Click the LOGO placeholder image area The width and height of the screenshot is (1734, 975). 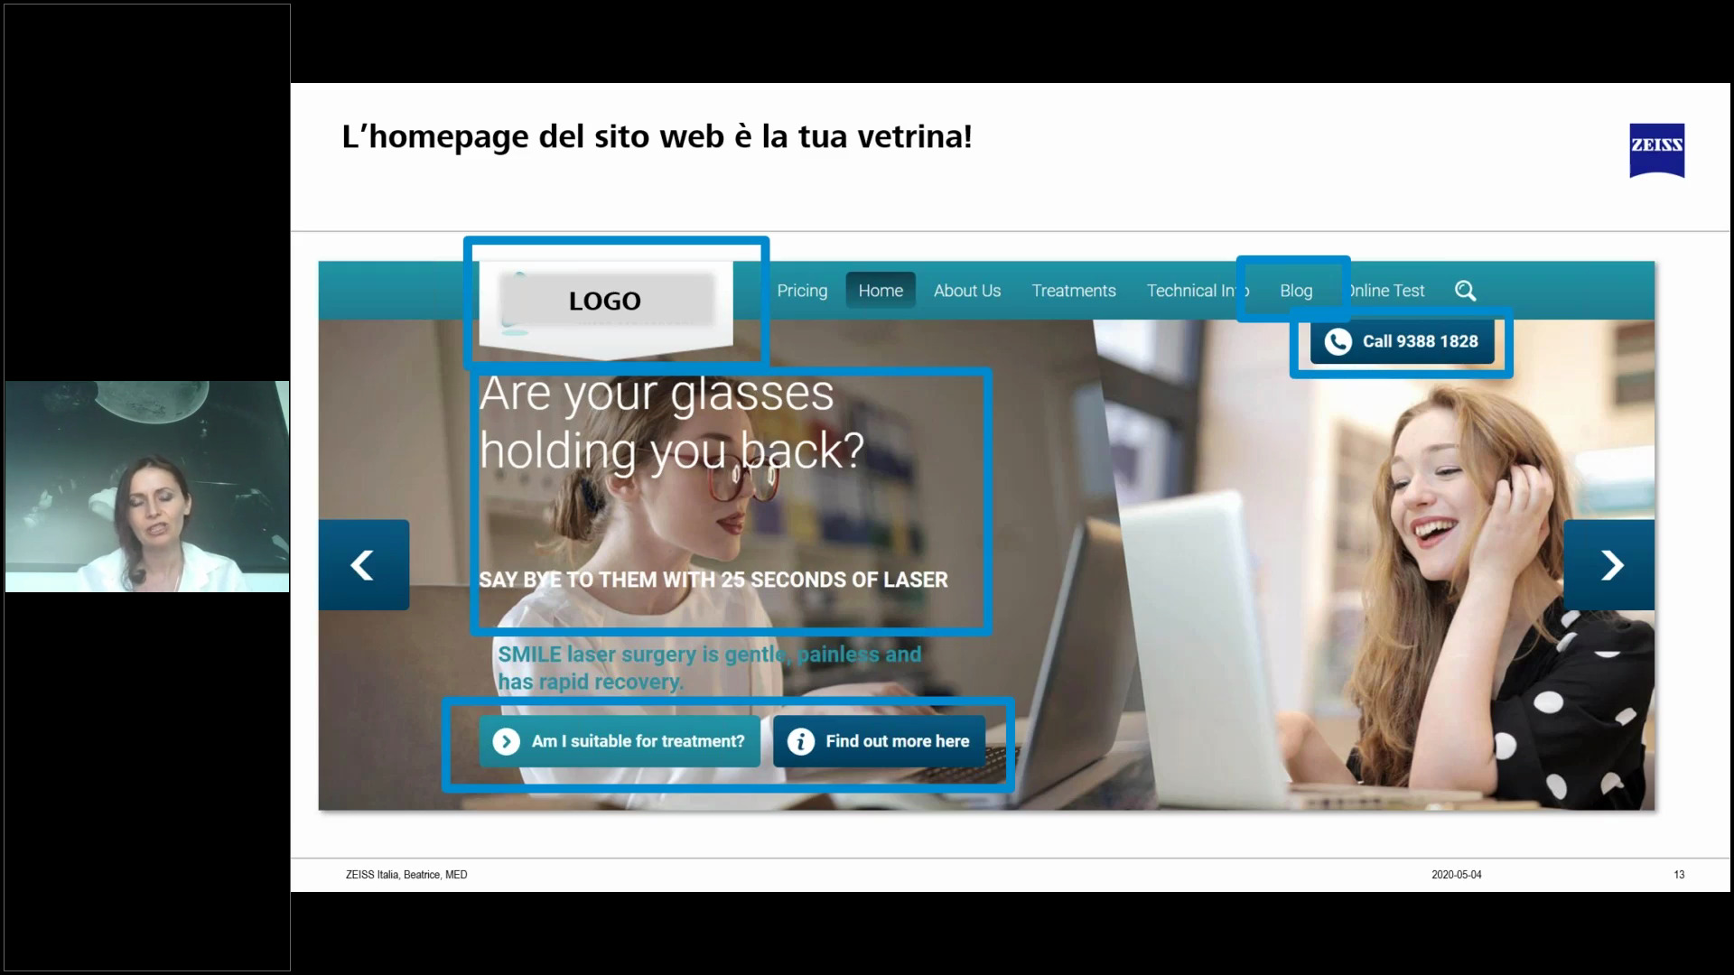click(605, 300)
